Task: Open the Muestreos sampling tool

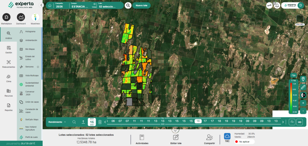Action: (35, 19)
